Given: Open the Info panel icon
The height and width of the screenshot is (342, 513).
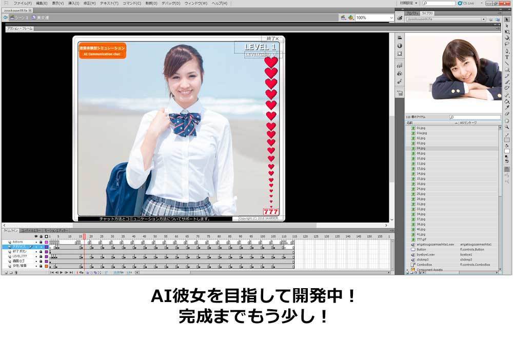Looking at the screenshot, I should pos(400,46).
